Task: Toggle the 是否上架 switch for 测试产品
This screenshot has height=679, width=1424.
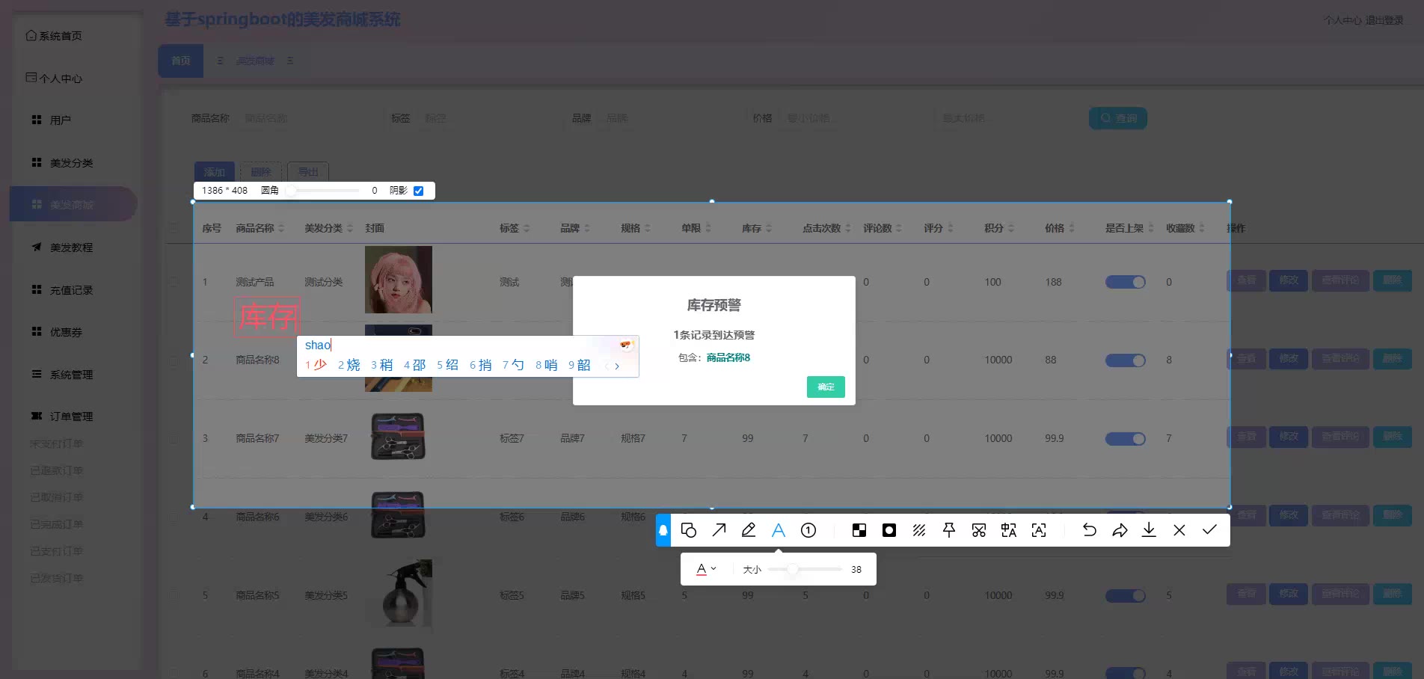Action: (1126, 282)
